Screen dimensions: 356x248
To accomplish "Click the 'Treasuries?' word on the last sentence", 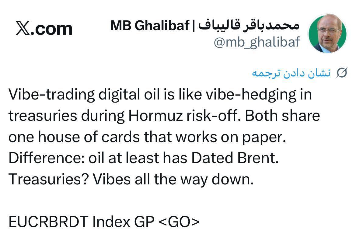I will click(48, 180).
